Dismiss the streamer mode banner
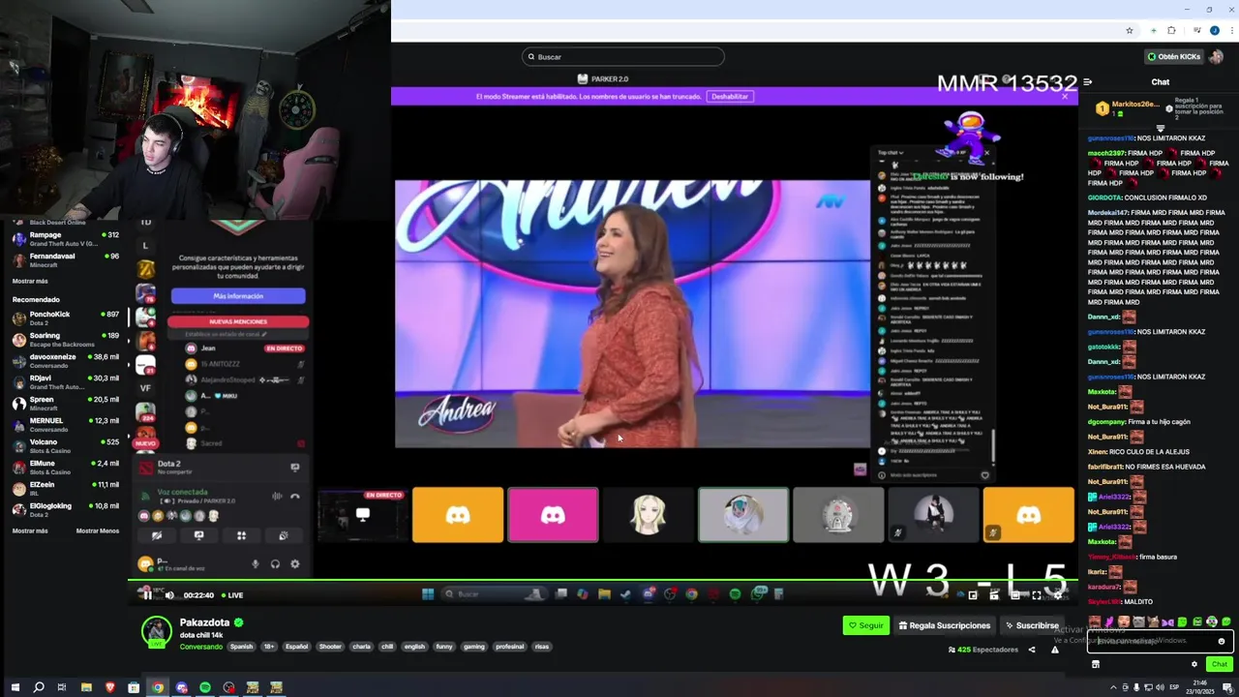The width and height of the screenshot is (1239, 697). 1065,96
